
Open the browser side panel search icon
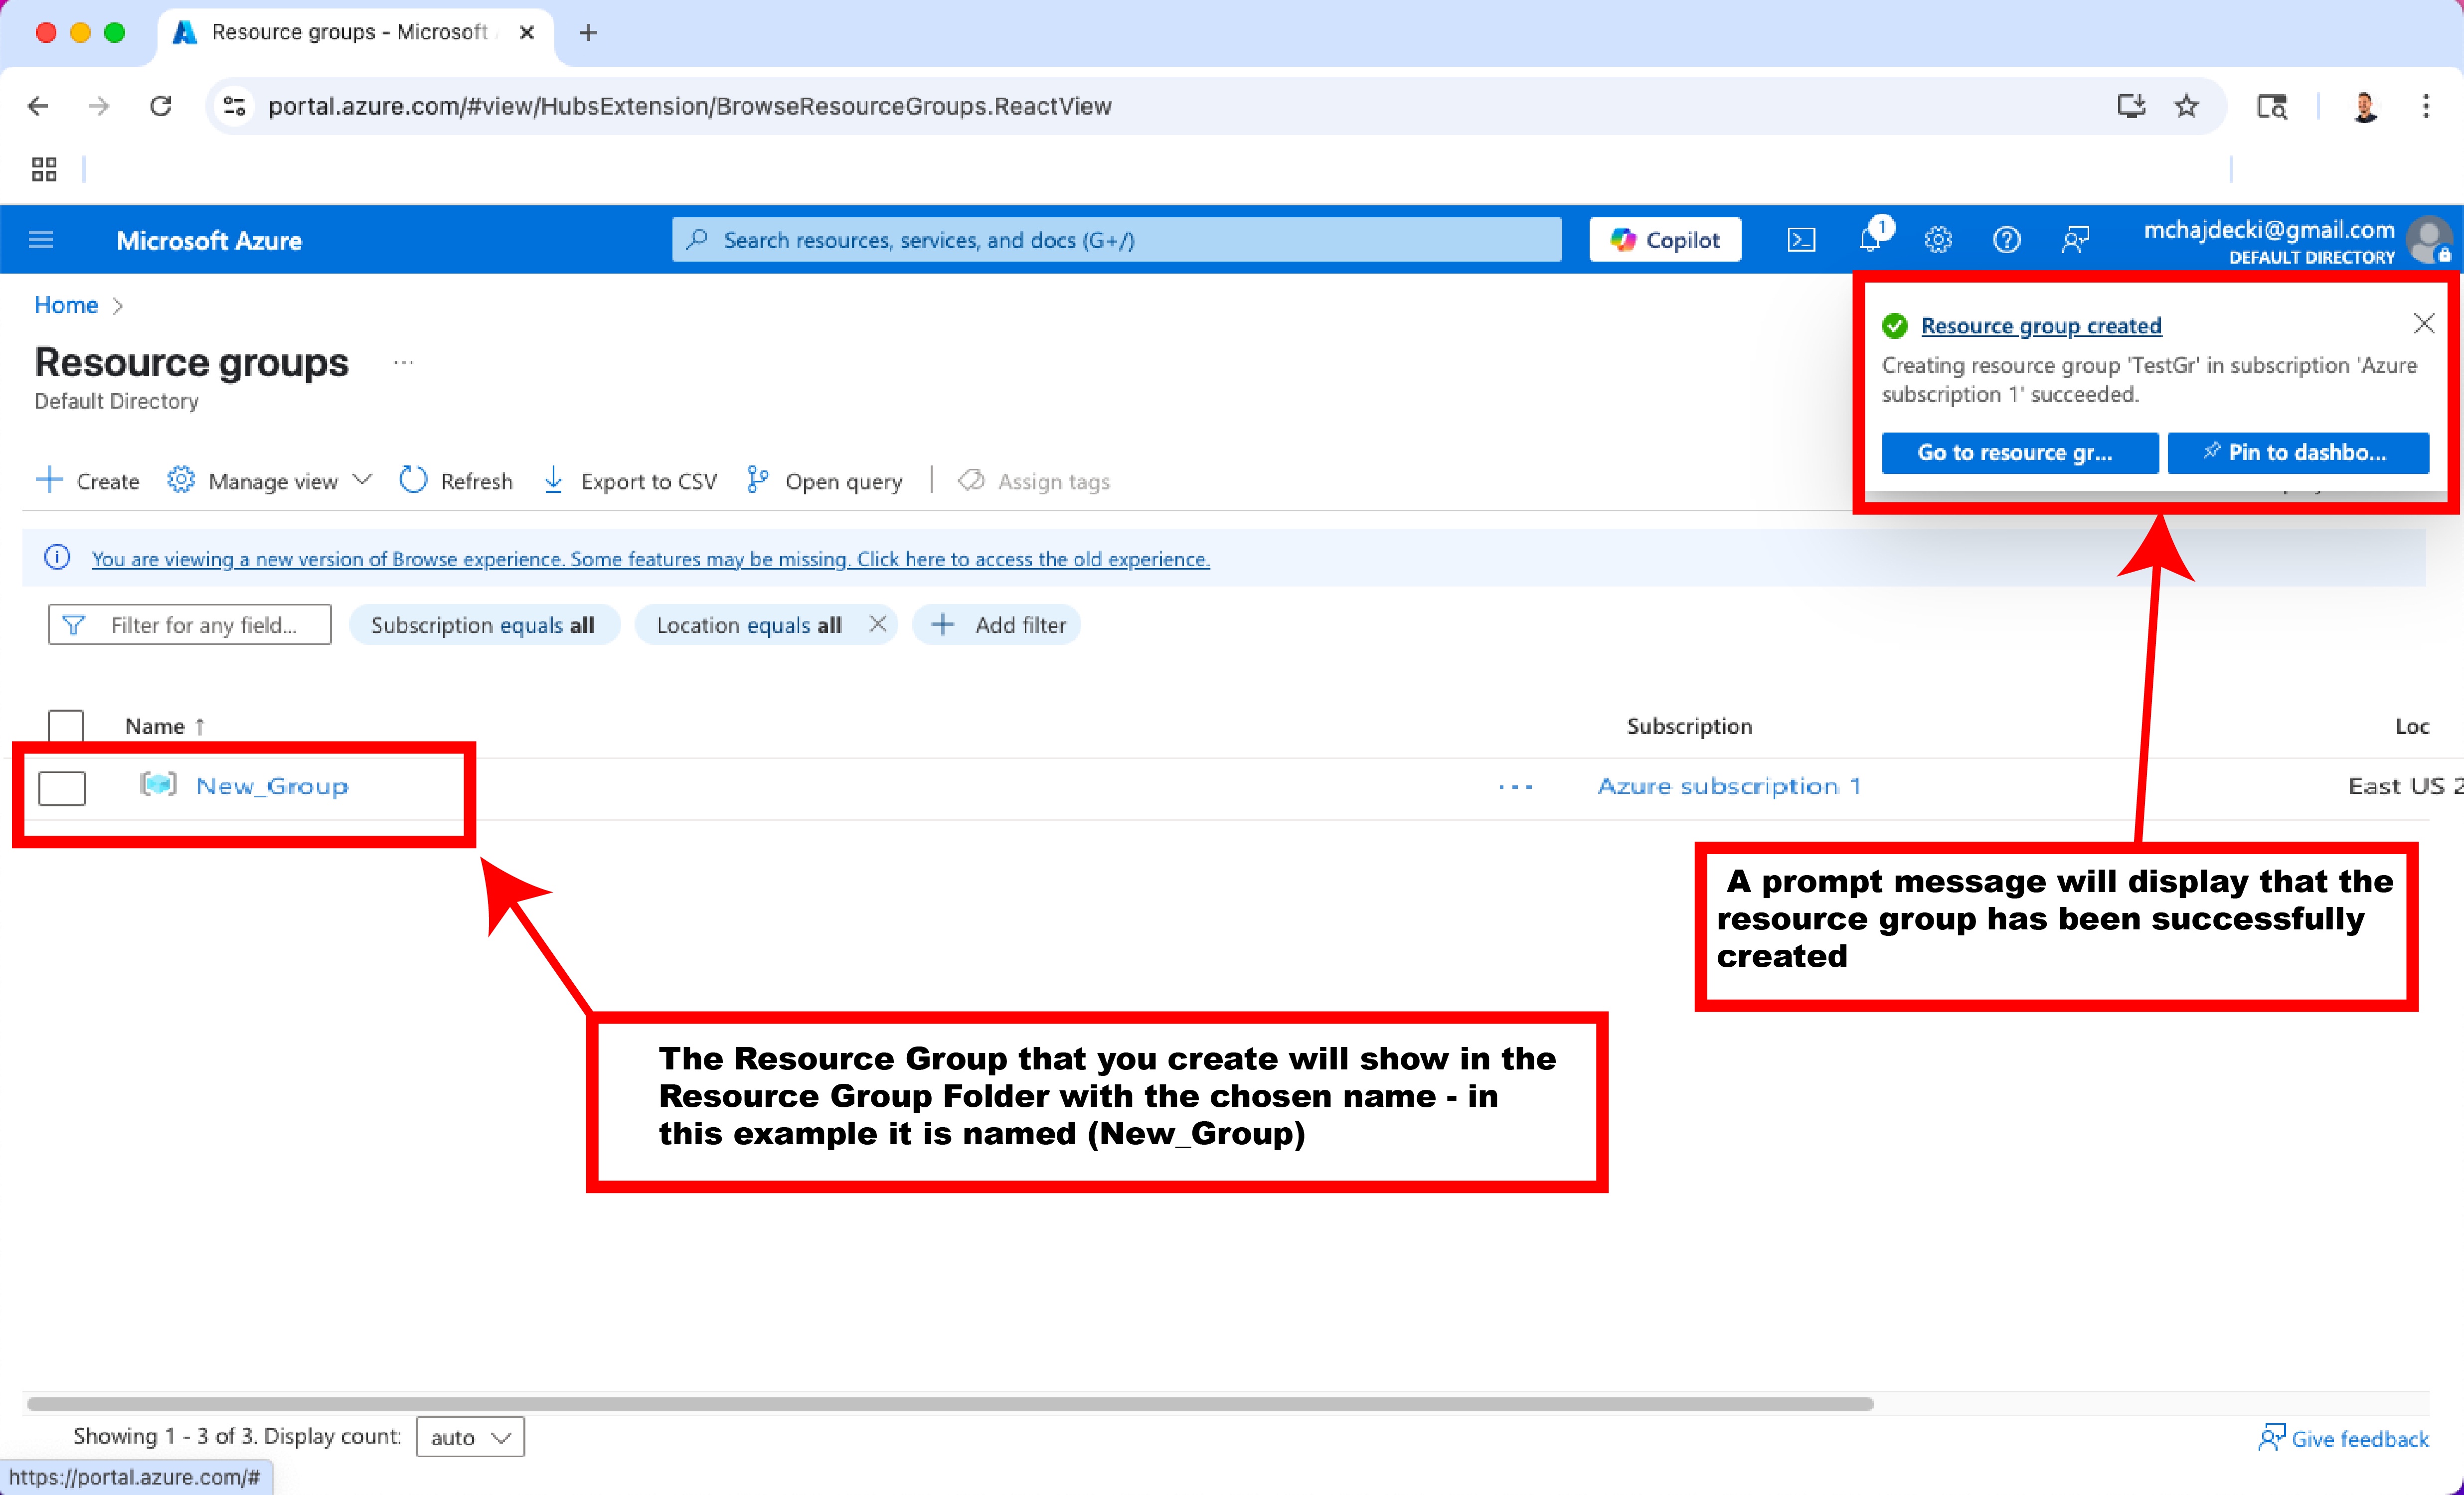pos(2272,106)
